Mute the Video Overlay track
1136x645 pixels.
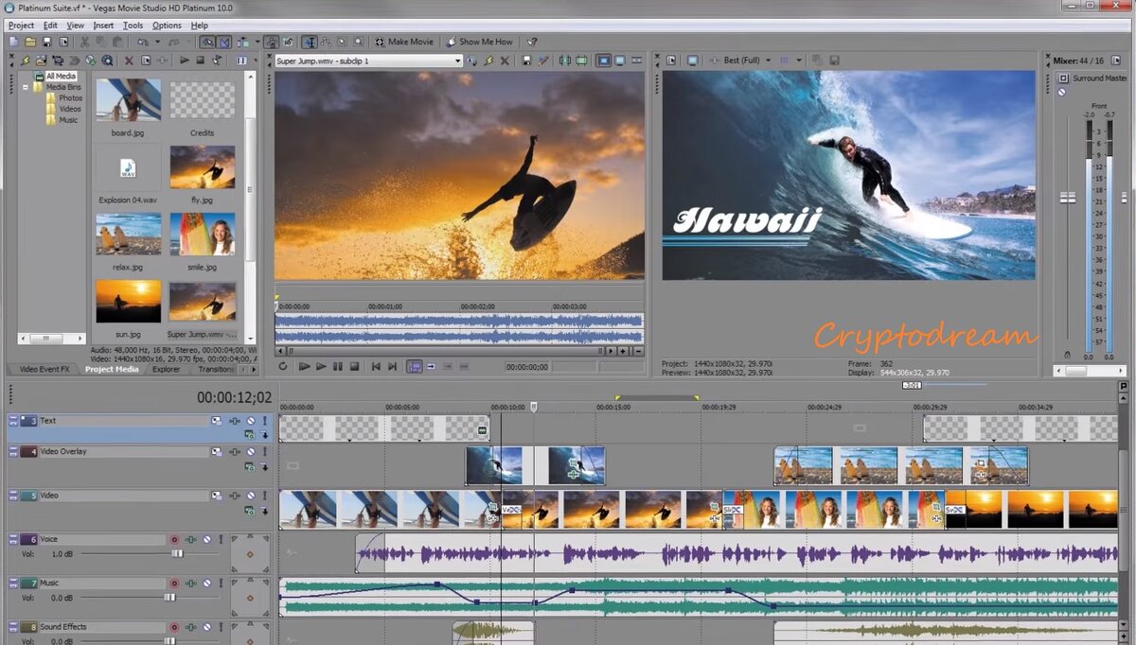251,451
